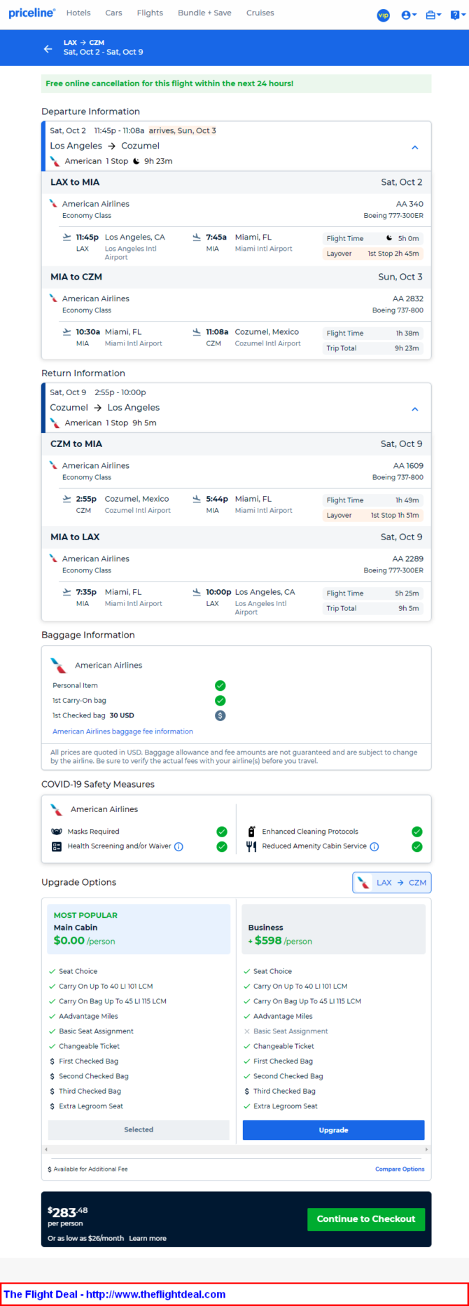This screenshot has height=1306, width=469.
Task: Click the Masks Required mask icon
Action: point(57,832)
